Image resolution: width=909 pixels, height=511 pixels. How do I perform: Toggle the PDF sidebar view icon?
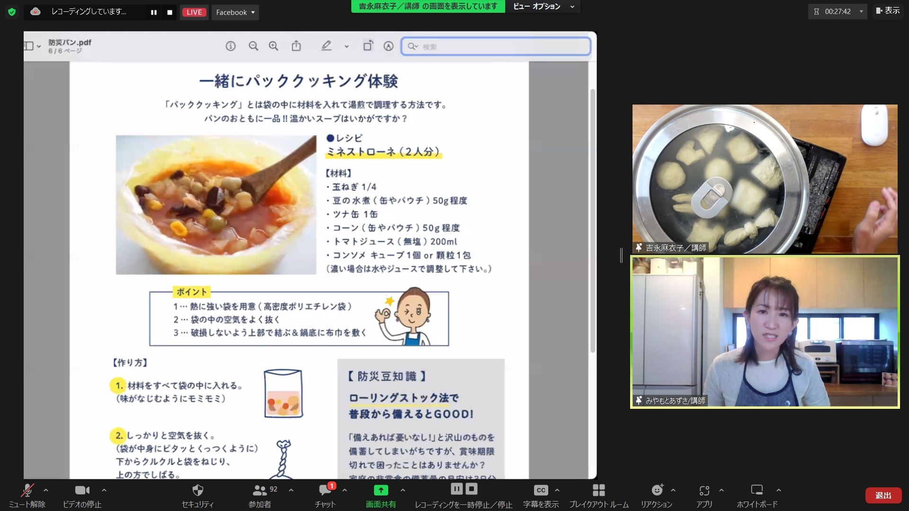point(28,46)
